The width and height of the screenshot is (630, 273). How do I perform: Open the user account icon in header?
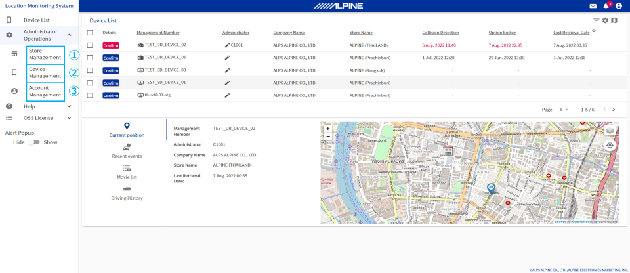pyautogui.click(x=619, y=6)
